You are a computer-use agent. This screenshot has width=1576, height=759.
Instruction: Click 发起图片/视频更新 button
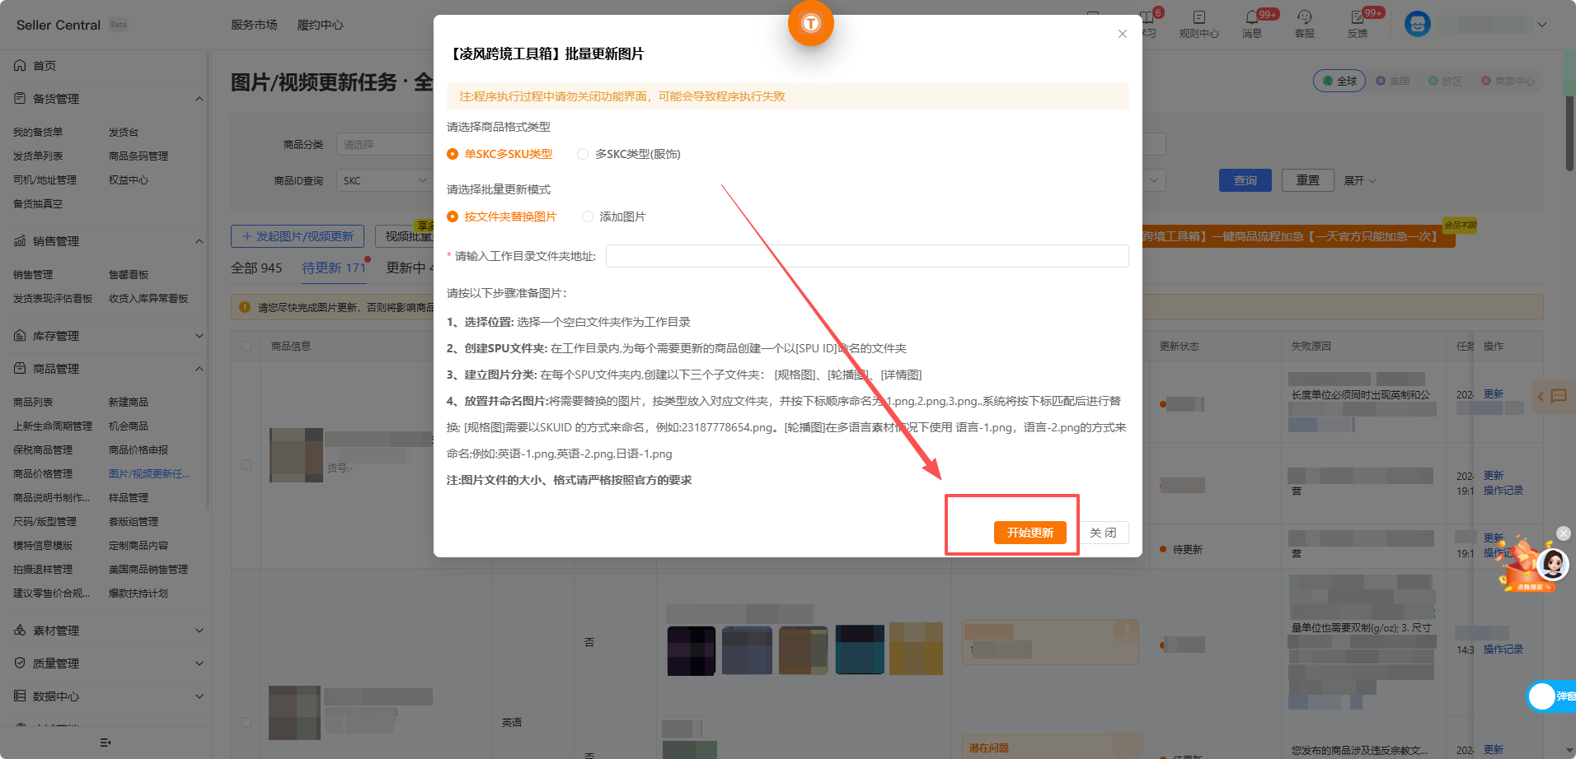tap(298, 236)
